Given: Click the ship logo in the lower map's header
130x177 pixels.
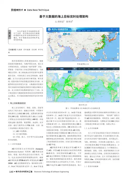Looking at the screenshot, I should (49, 69).
